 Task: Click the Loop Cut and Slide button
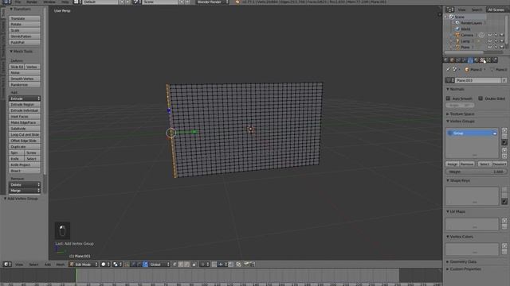[x=25, y=134]
